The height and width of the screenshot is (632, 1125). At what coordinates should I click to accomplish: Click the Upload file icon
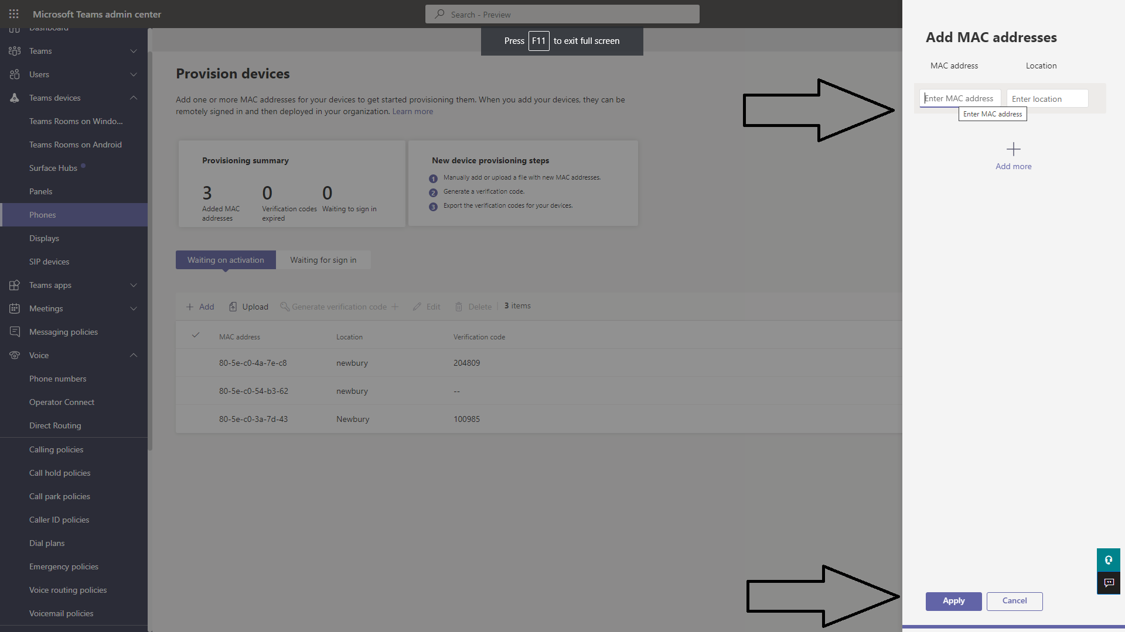[233, 307]
